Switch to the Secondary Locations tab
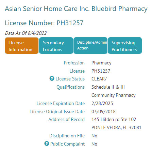 tap(56, 46)
